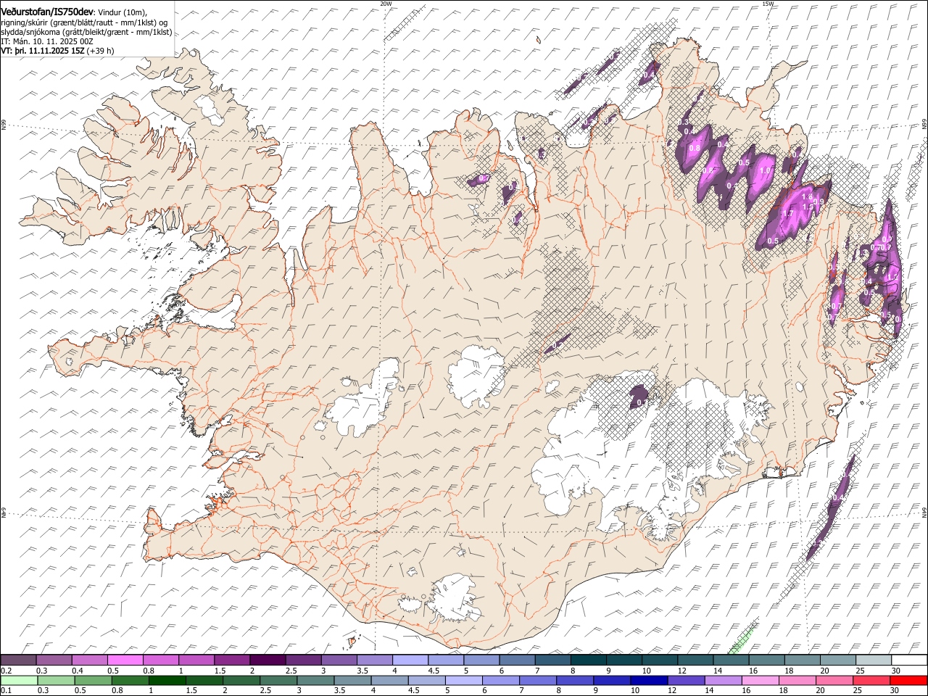Select upper legend swatch starting at 20
928x696 pixels.
[x=837, y=660]
